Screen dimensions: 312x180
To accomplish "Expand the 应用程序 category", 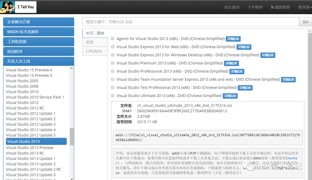I will [x=39, y=51].
